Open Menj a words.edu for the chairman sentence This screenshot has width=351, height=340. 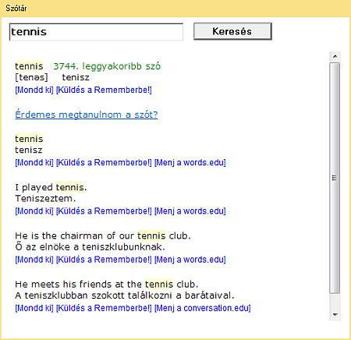190,260
